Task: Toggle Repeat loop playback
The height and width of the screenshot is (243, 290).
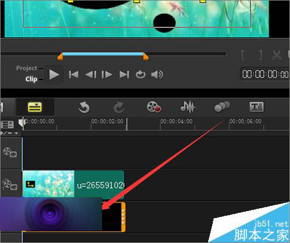Action: point(140,75)
